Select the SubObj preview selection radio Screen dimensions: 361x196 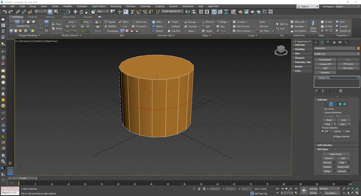coord(332,131)
